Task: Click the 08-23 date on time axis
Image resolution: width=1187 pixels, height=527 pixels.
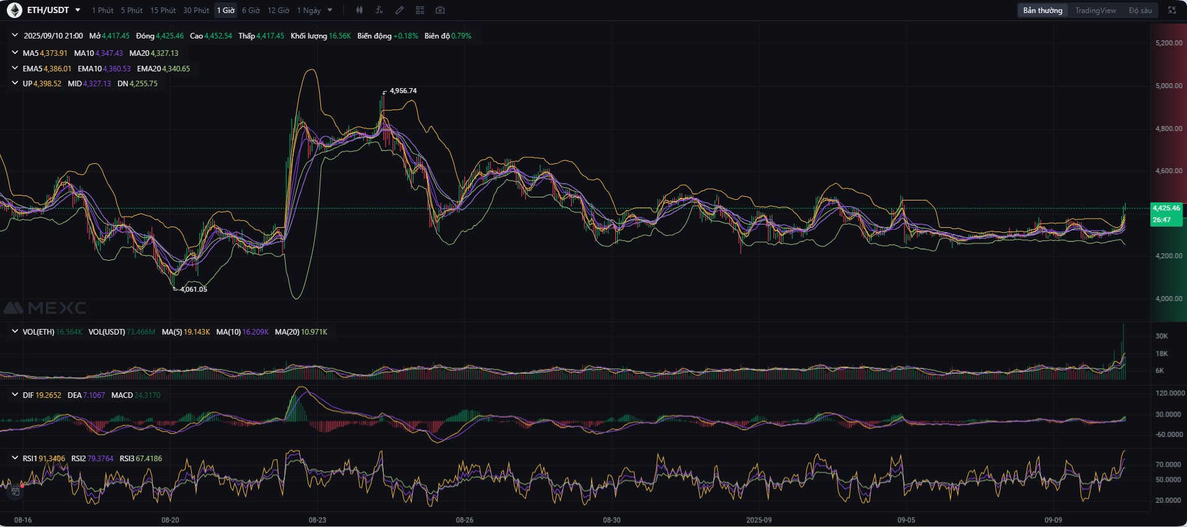Action: click(317, 520)
